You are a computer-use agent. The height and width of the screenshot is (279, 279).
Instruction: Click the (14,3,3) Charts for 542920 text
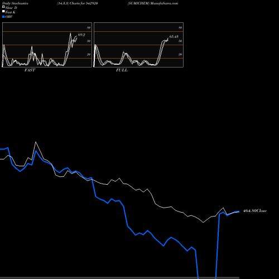78,3
